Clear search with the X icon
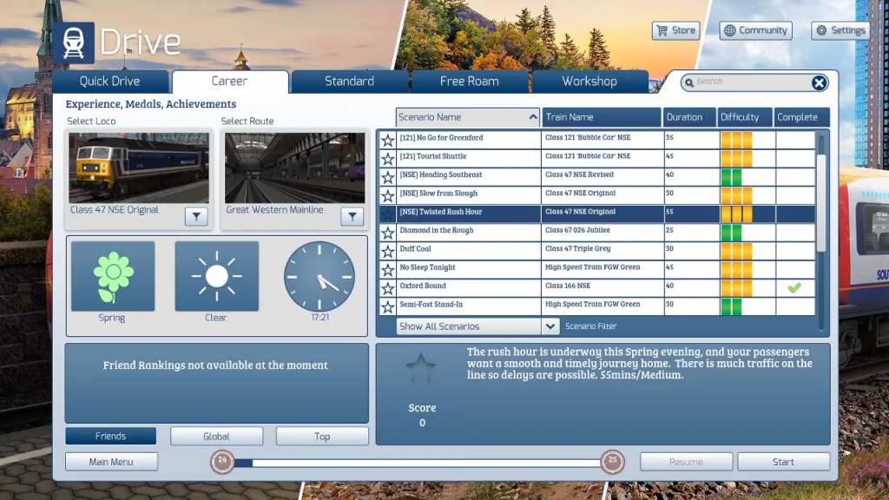Viewport: 889px width, 500px height. click(819, 82)
